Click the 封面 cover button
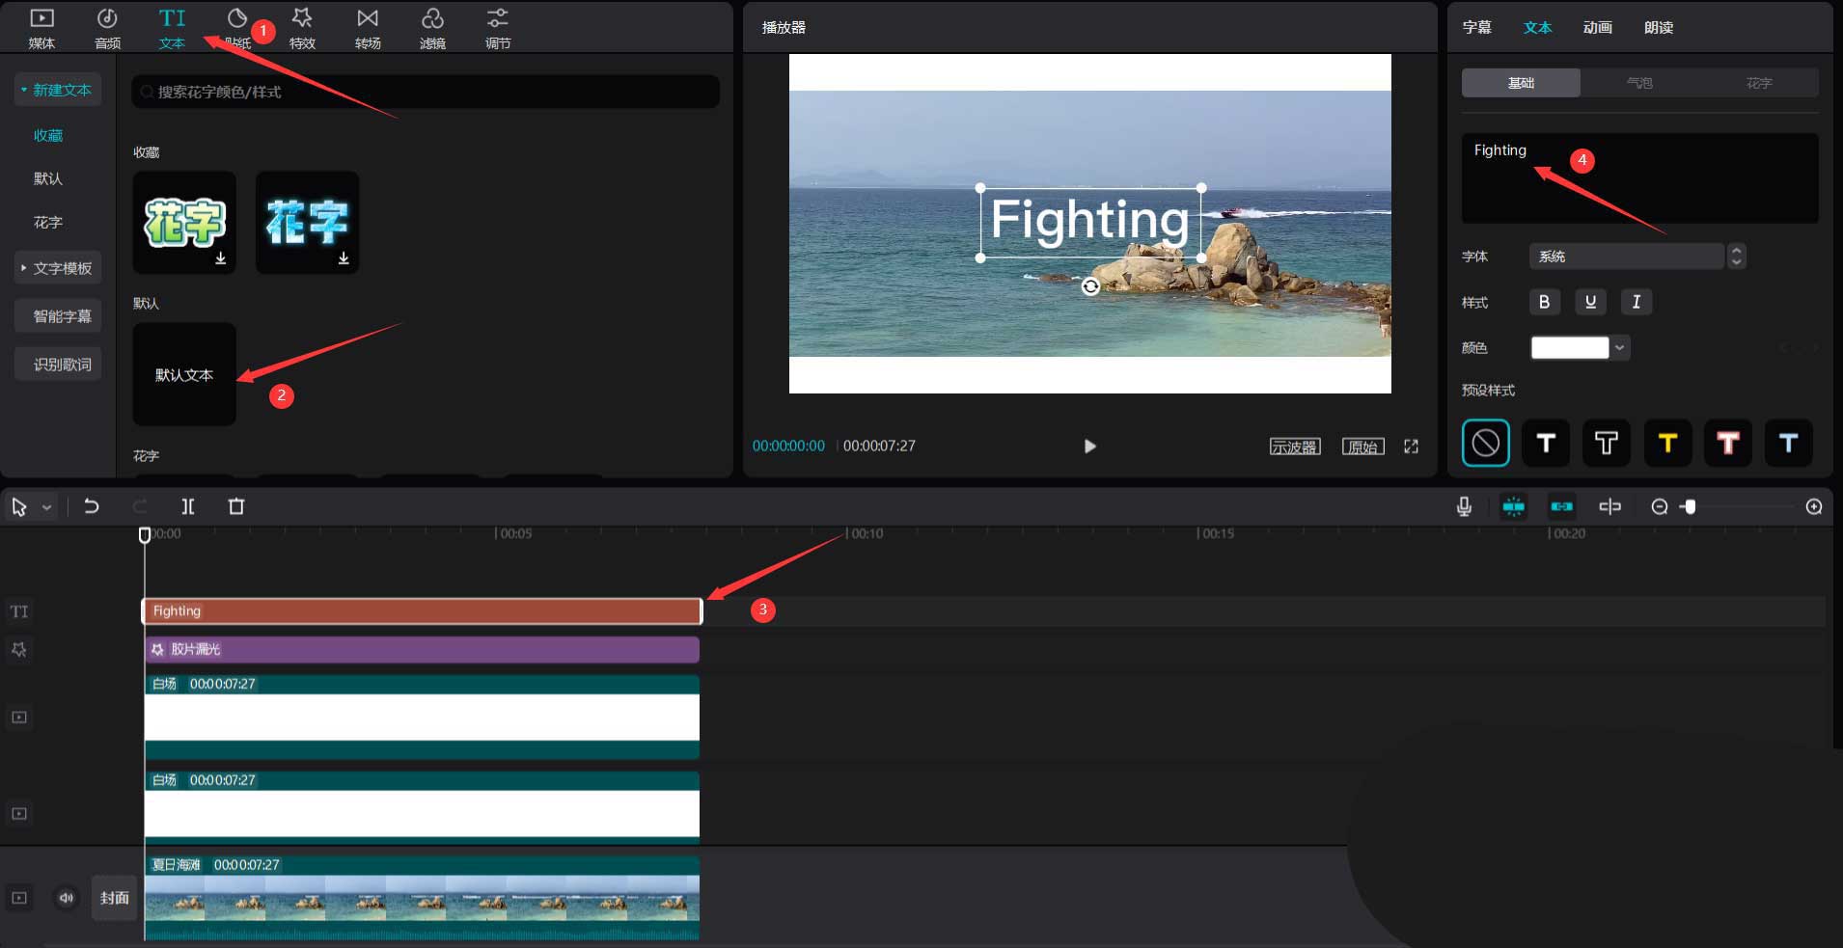 pos(114,898)
